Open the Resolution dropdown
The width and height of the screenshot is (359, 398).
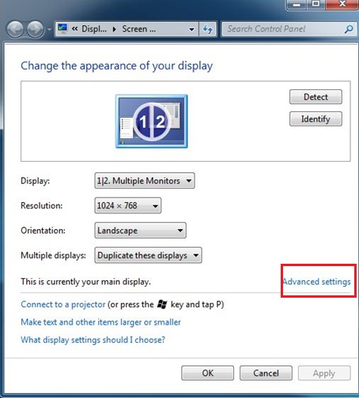(x=128, y=205)
